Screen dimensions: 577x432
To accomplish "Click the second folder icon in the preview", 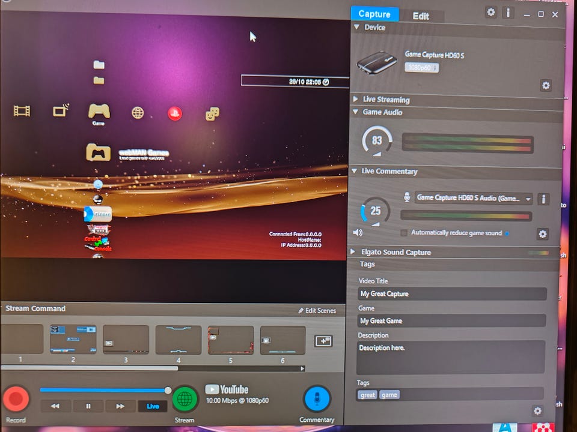I will (99, 80).
